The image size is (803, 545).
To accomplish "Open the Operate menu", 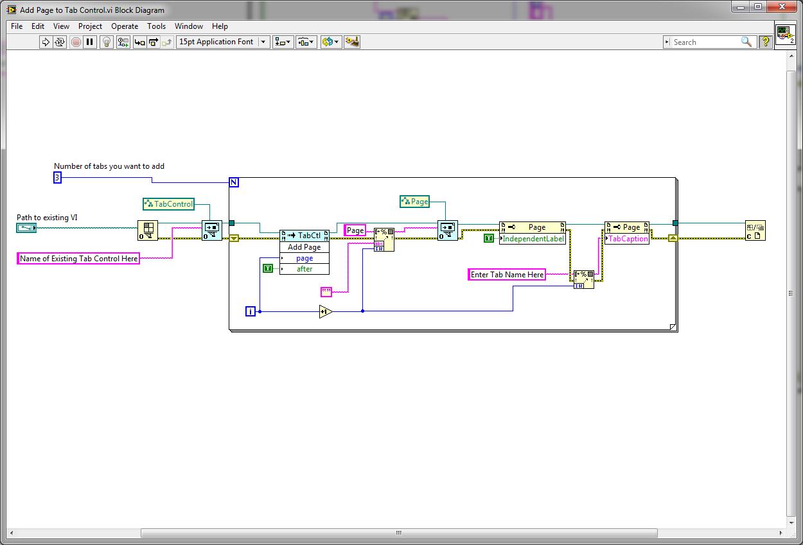I will [x=125, y=26].
